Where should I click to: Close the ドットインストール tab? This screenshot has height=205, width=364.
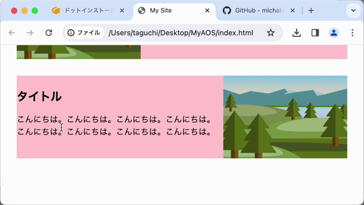click(122, 10)
